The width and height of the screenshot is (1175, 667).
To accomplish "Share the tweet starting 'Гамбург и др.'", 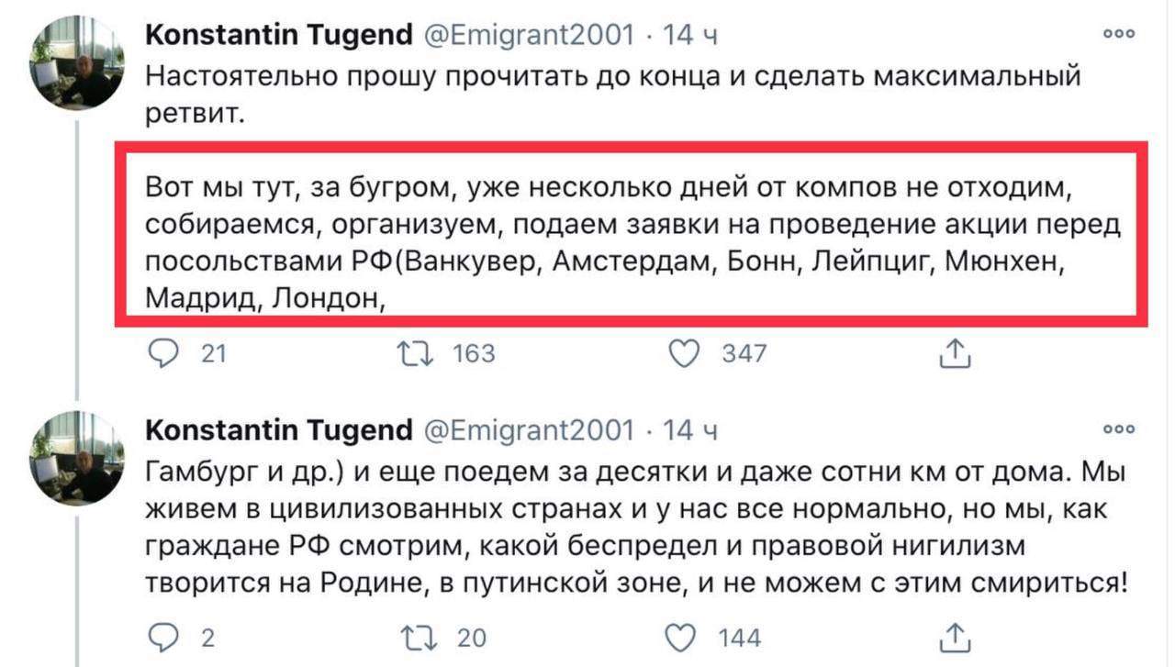I will click(955, 637).
